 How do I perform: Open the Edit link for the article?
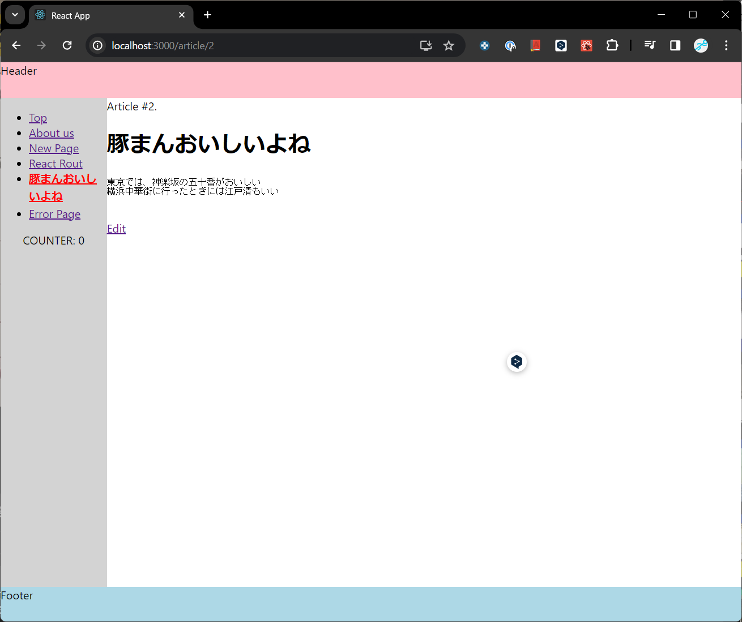pyautogui.click(x=116, y=229)
